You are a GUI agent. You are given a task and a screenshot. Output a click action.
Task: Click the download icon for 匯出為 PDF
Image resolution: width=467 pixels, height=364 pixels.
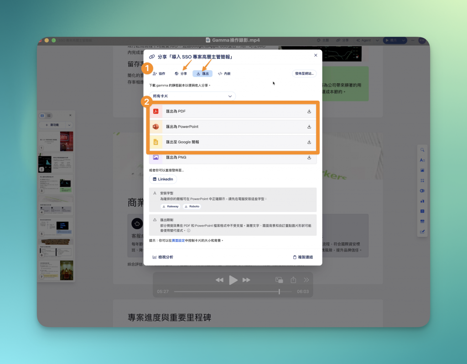[309, 111]
